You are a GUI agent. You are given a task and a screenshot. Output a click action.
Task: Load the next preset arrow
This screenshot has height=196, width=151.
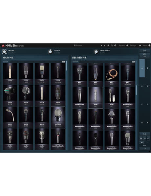pyautogui.click(x=105, y=45)
